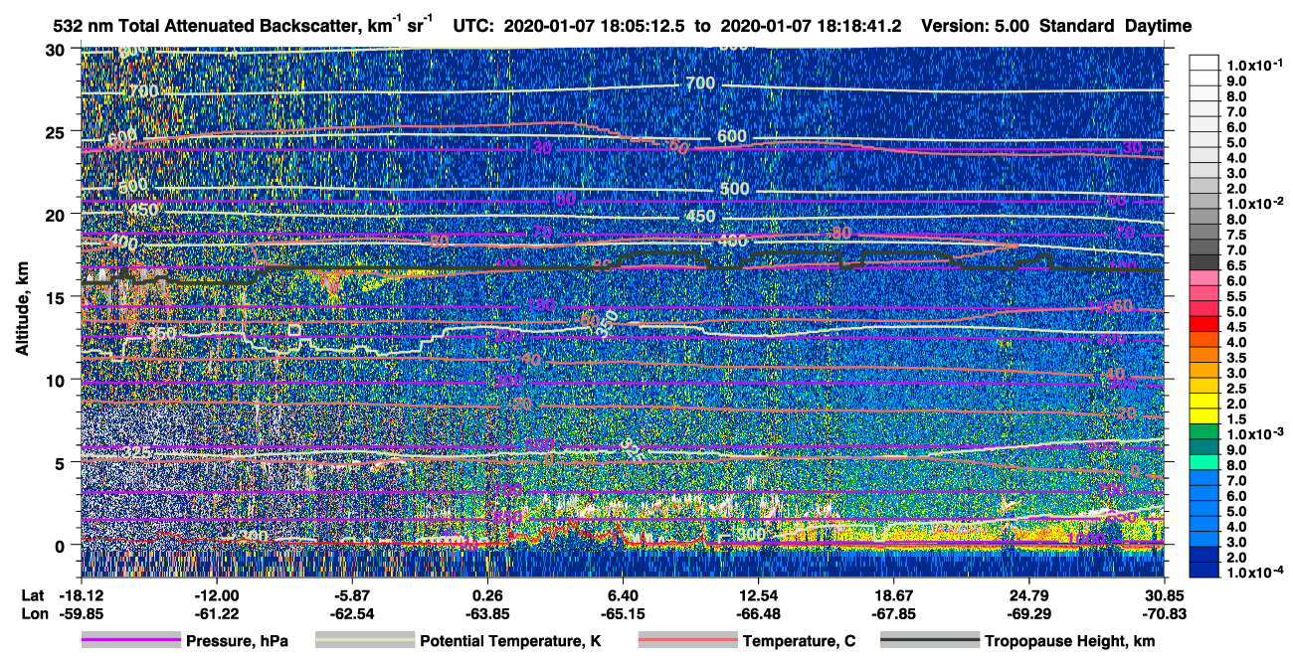The height and width of the screenshot is (663, 1293).
Task: Select end time '2020-01-07 18:18:41.2'
Action: tap(813, 26)
